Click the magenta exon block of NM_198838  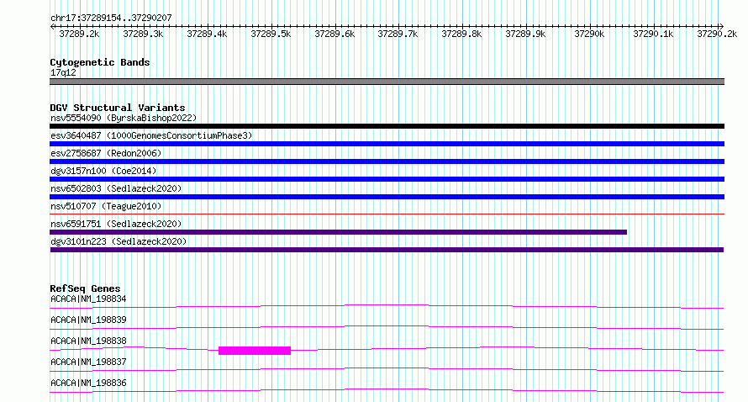pos(255,351)
